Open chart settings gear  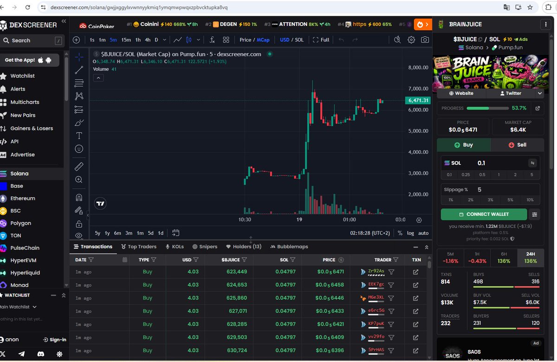click(411, 40)
